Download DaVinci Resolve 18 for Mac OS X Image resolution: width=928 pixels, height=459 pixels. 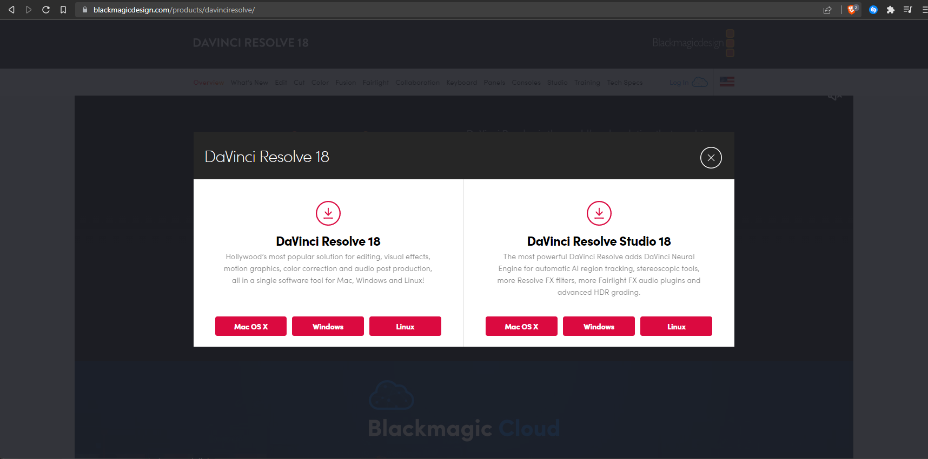[251, 326]
